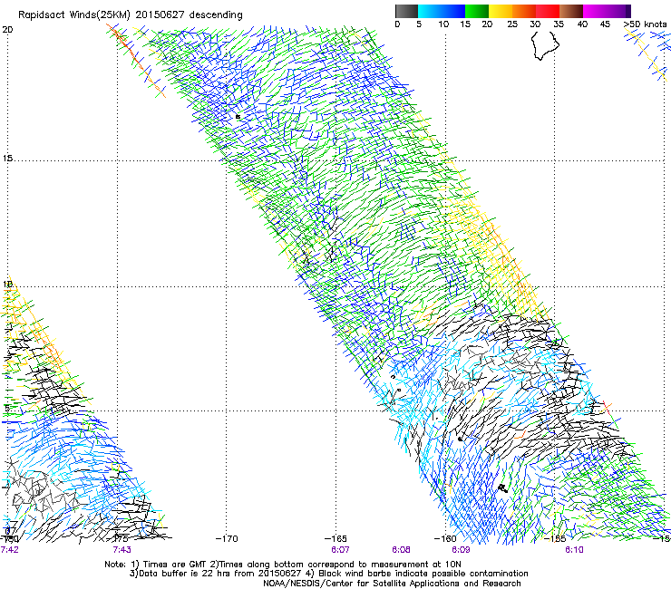Click the Hawaii island outline on the map
The height and width of the screenshot is (589, 671).
click(x=545, y=45)
